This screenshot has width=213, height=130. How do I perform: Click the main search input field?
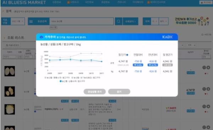(x=82, y=21)
